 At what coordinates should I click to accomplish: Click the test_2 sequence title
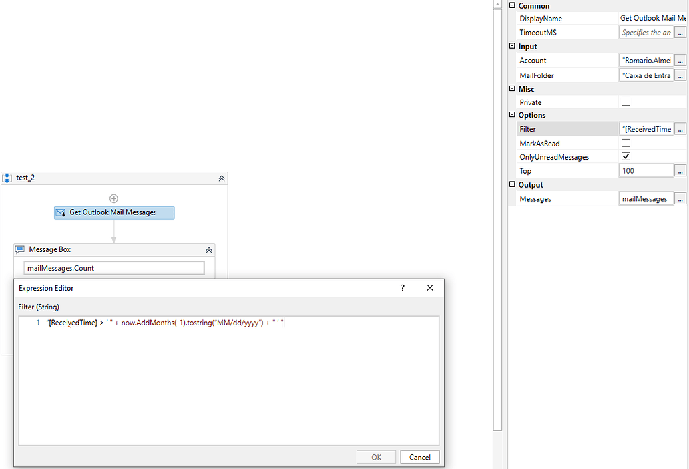point(25,178)
